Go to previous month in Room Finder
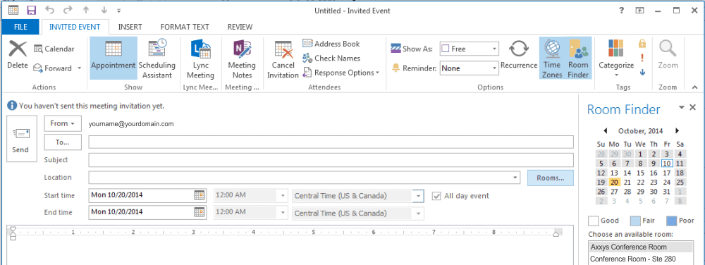The height and width of the screenshot is (265, 705). pyautogui.click(x=605, y=131)
